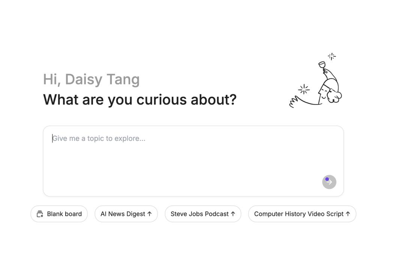The height and width of the screenshot is (253, 405).
Task: Pick the Computer History Video Script suggestion
Action: point(298,214)
